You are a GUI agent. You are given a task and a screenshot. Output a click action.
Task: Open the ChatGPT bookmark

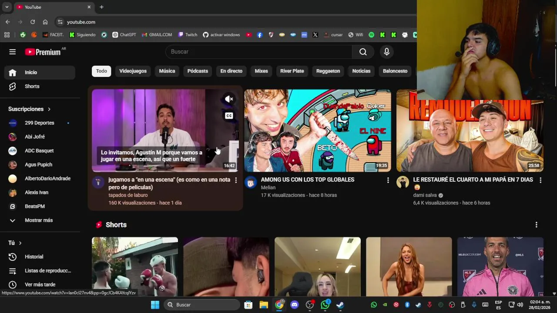click(124, 35)
